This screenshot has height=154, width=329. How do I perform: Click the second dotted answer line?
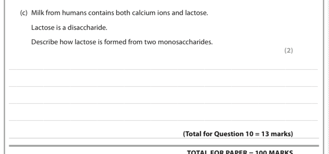coord(163,86)
